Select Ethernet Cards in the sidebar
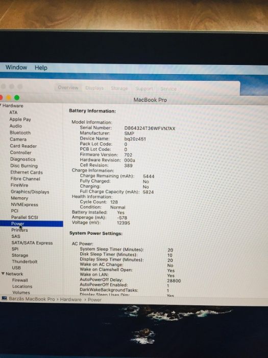268x358 pixels. (27, 172)
